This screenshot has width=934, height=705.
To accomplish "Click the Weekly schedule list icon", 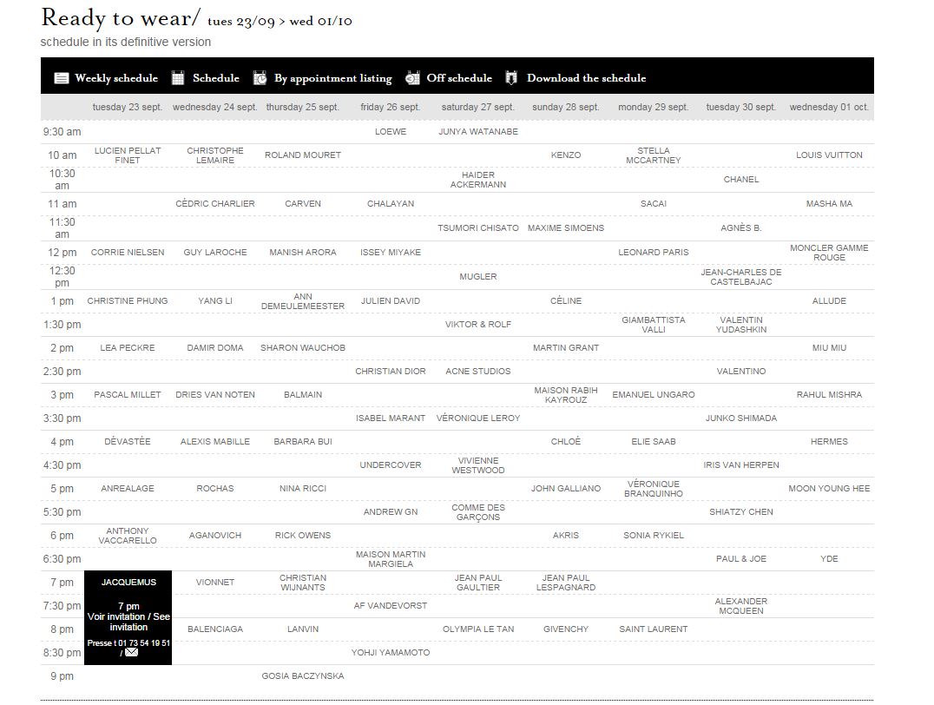I will pyautogui.click(x=61, y=78).
